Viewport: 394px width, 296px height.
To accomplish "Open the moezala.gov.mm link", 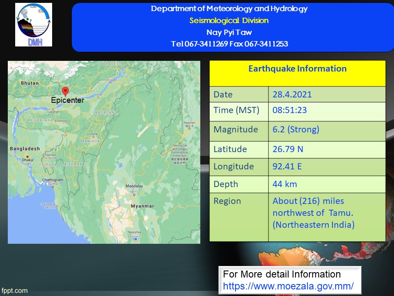I will [288, 286].
